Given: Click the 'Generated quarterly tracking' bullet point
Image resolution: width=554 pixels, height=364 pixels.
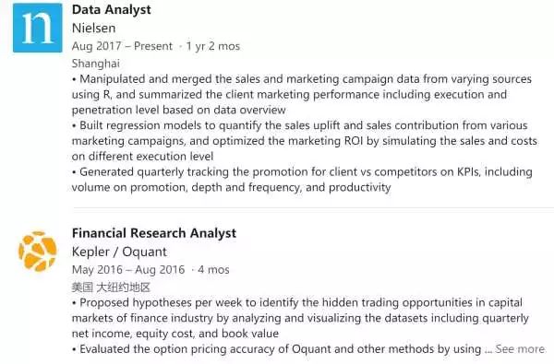Looking at the screenshot, I should click(302, 180).
